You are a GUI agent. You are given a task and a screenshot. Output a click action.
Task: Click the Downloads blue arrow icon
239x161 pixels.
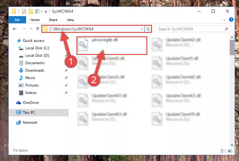21,70
